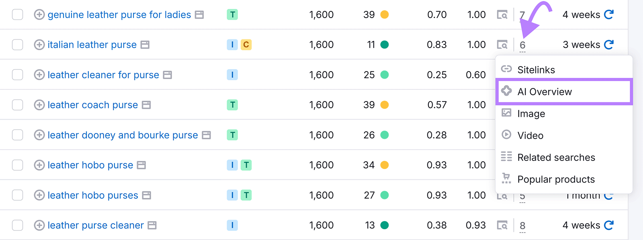Screen dimensions: 643x240
Task: Select "AI Overview" from the SERP features menu
Action: tap(545, 92)
